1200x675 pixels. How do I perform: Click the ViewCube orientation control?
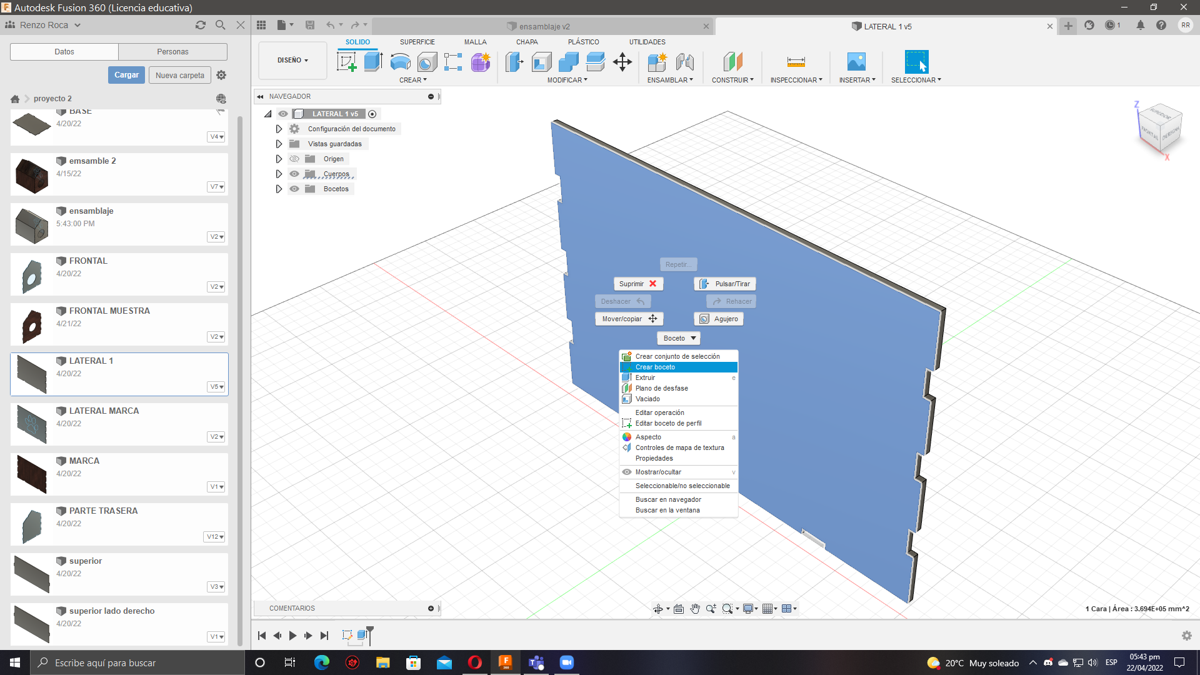(1160, 128)
